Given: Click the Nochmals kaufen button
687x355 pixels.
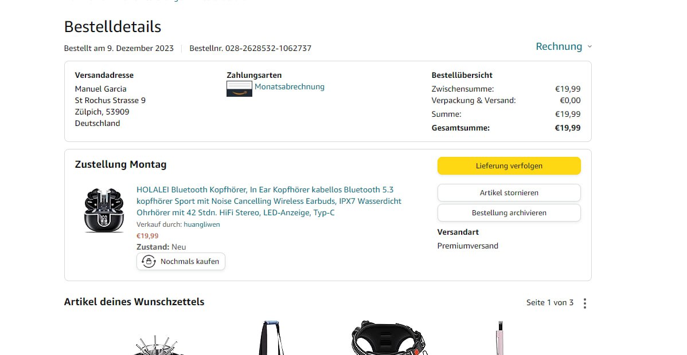Looking at the screenshot, I should tap(181, 261).
